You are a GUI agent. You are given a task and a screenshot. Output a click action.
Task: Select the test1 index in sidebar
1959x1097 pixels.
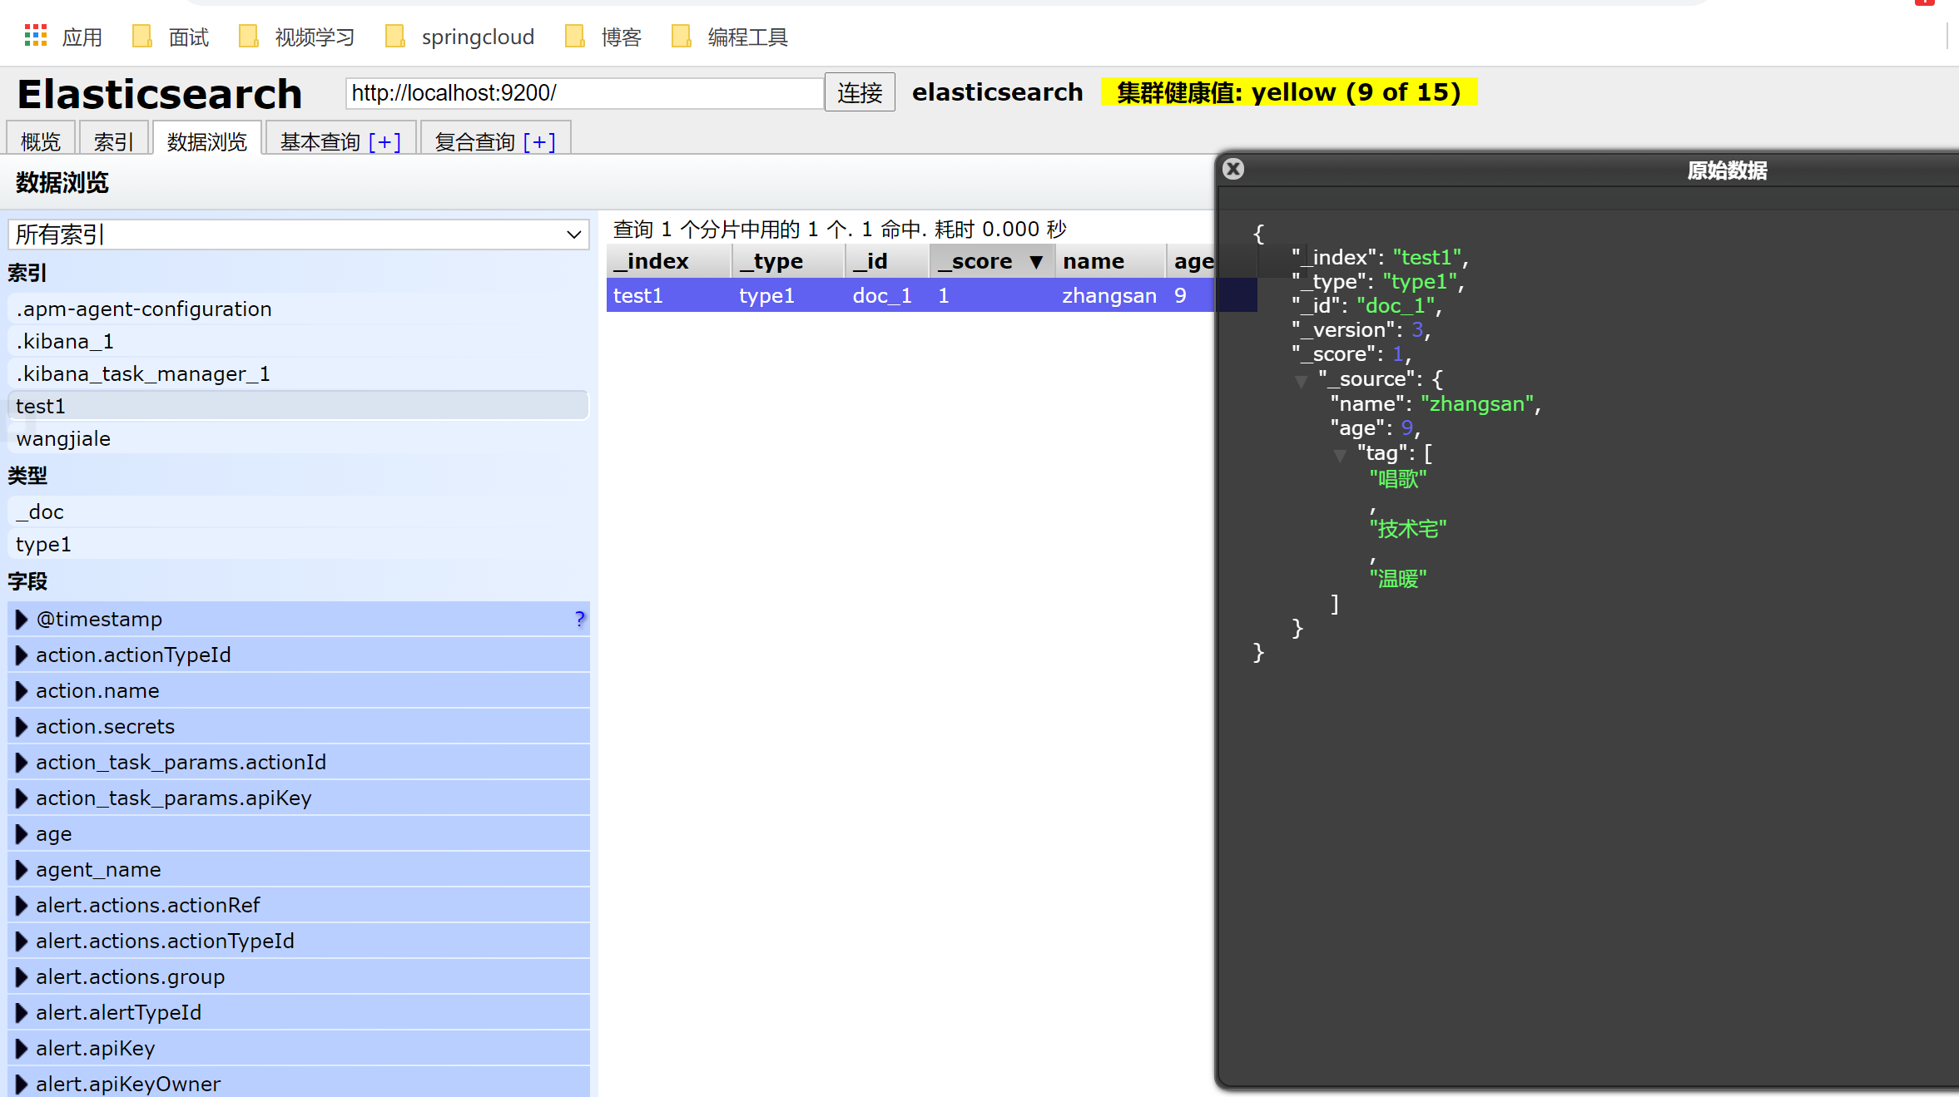299,406
